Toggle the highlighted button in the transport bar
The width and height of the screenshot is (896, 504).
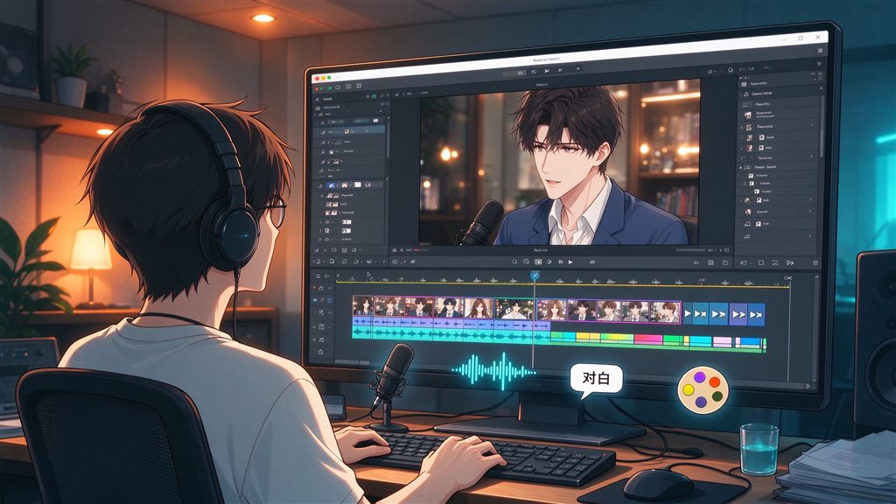click(x=538, y=262)
